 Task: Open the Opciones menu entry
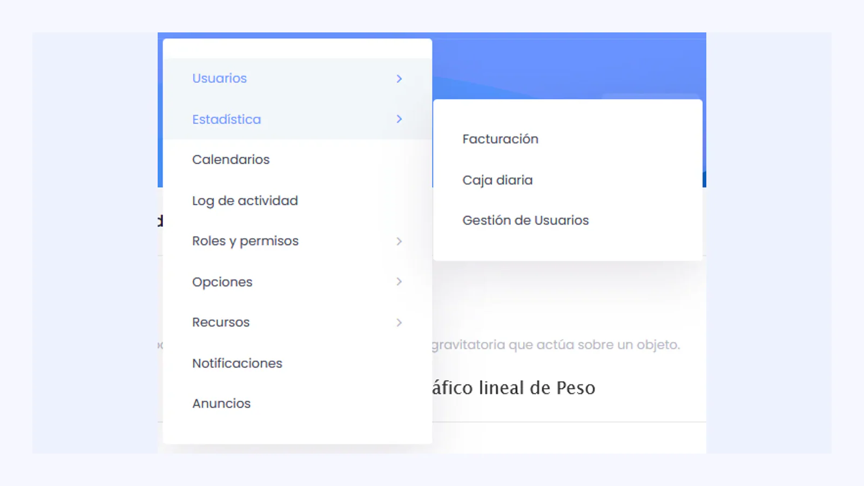click(297, 282)
